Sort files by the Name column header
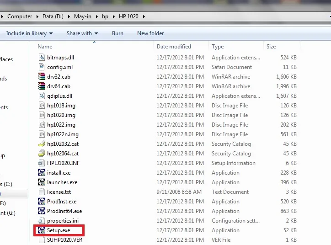The height and width of the screenshot is (245, 331). click(x=45, y=47)
